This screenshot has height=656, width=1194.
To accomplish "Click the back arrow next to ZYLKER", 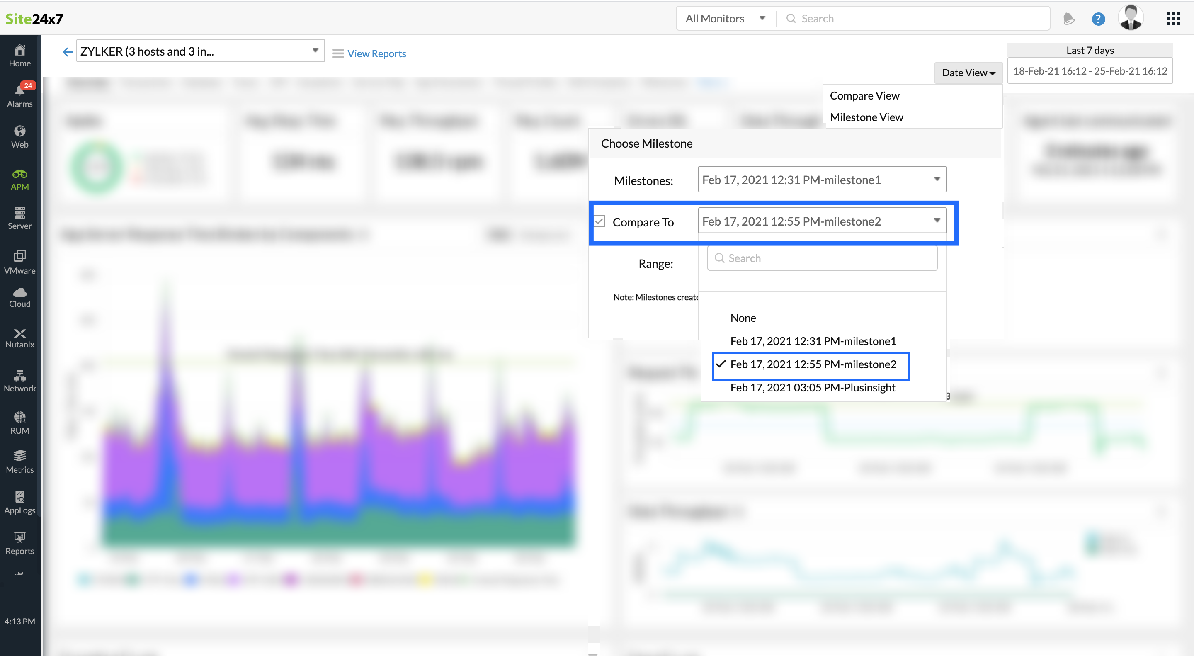I will 68,52.
